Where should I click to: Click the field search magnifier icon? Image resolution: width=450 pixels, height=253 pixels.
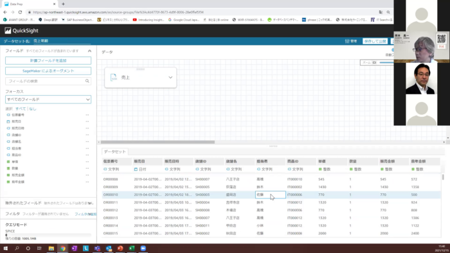(87, 81)
